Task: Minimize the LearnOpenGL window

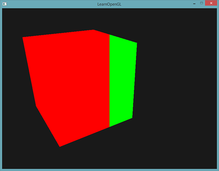Action: pyautogui.click(x=194, y=3)
